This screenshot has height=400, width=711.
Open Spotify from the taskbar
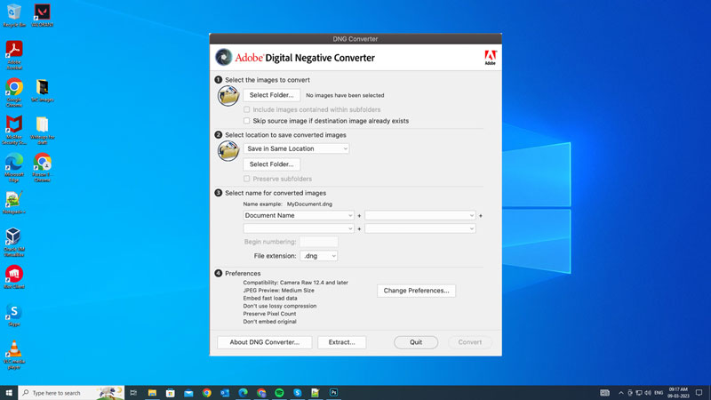279,393
